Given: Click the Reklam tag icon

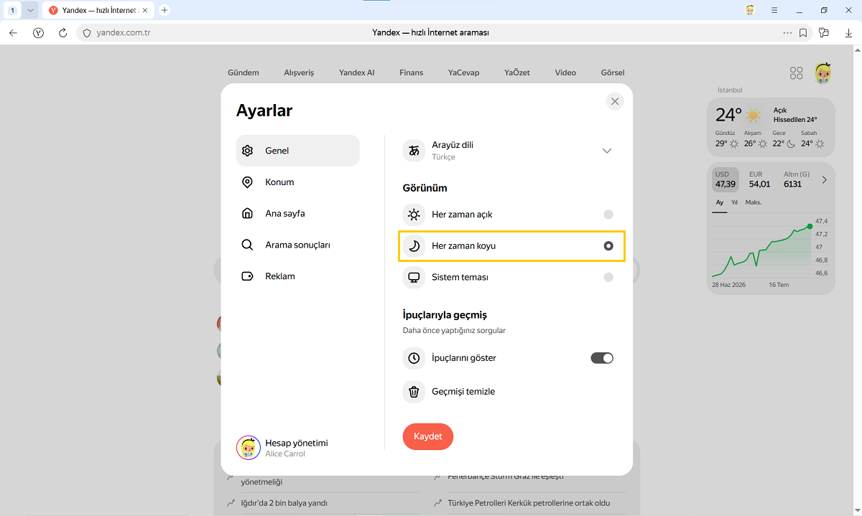Looking at the screenshot, I should click(248, 276).
